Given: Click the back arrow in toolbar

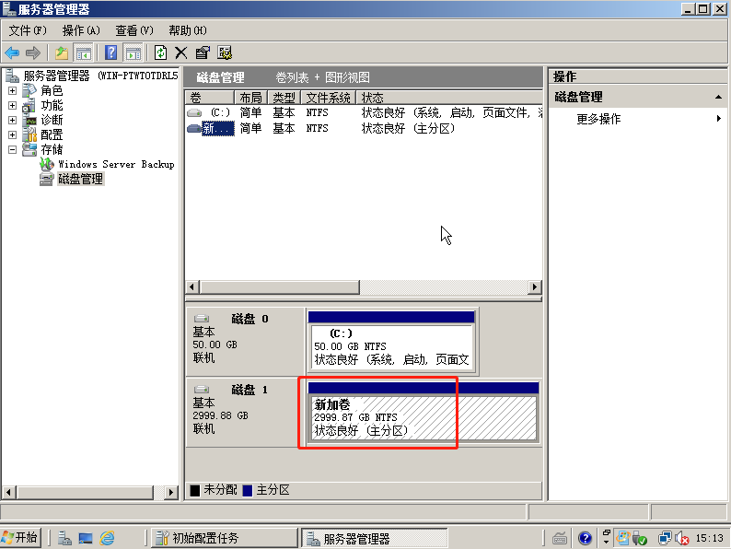Looking at the screenshot, I should tap(12, 53).
